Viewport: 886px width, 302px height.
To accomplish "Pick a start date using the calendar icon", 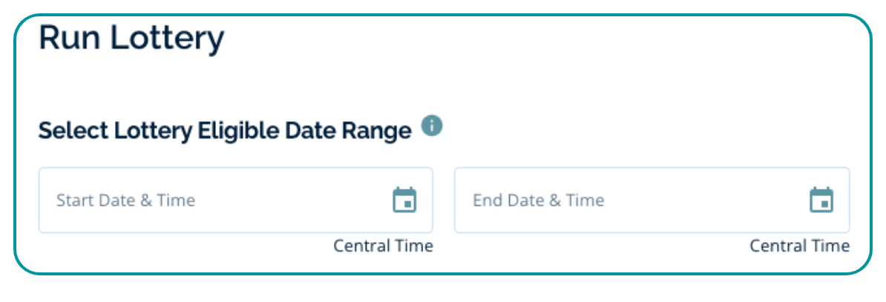I will pos(404,200).
